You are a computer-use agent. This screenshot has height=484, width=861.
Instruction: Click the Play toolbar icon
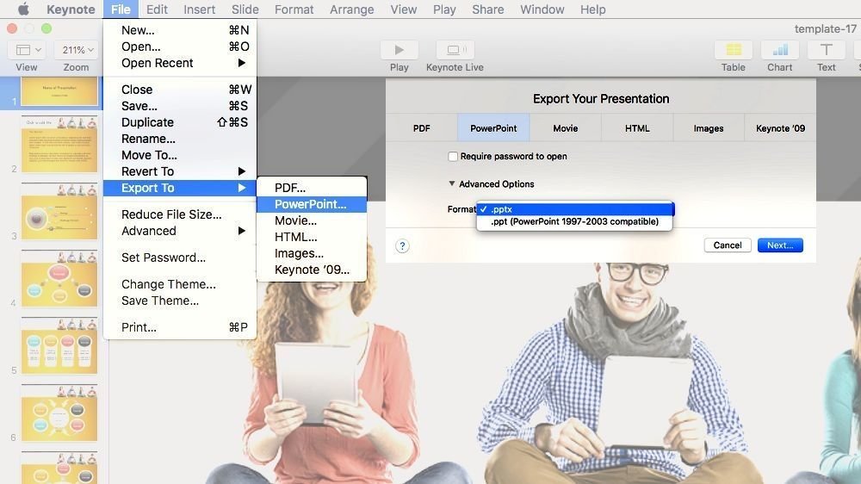pos(400,50)
